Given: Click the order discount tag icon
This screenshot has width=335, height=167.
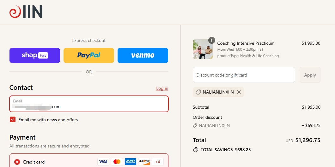Looking at the screenshot, I should [195, 125].
